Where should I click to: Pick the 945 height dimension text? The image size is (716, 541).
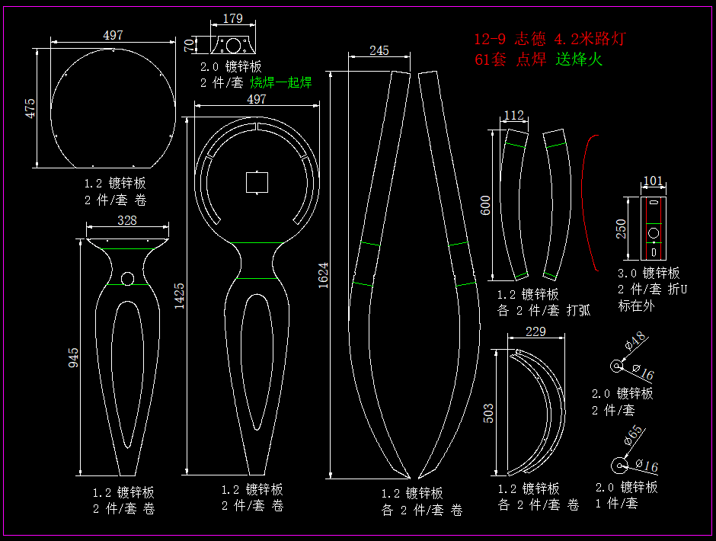pyautogui.click(x=73, y=357)
